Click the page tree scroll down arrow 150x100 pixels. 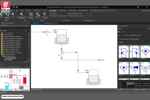click(29, 60)
